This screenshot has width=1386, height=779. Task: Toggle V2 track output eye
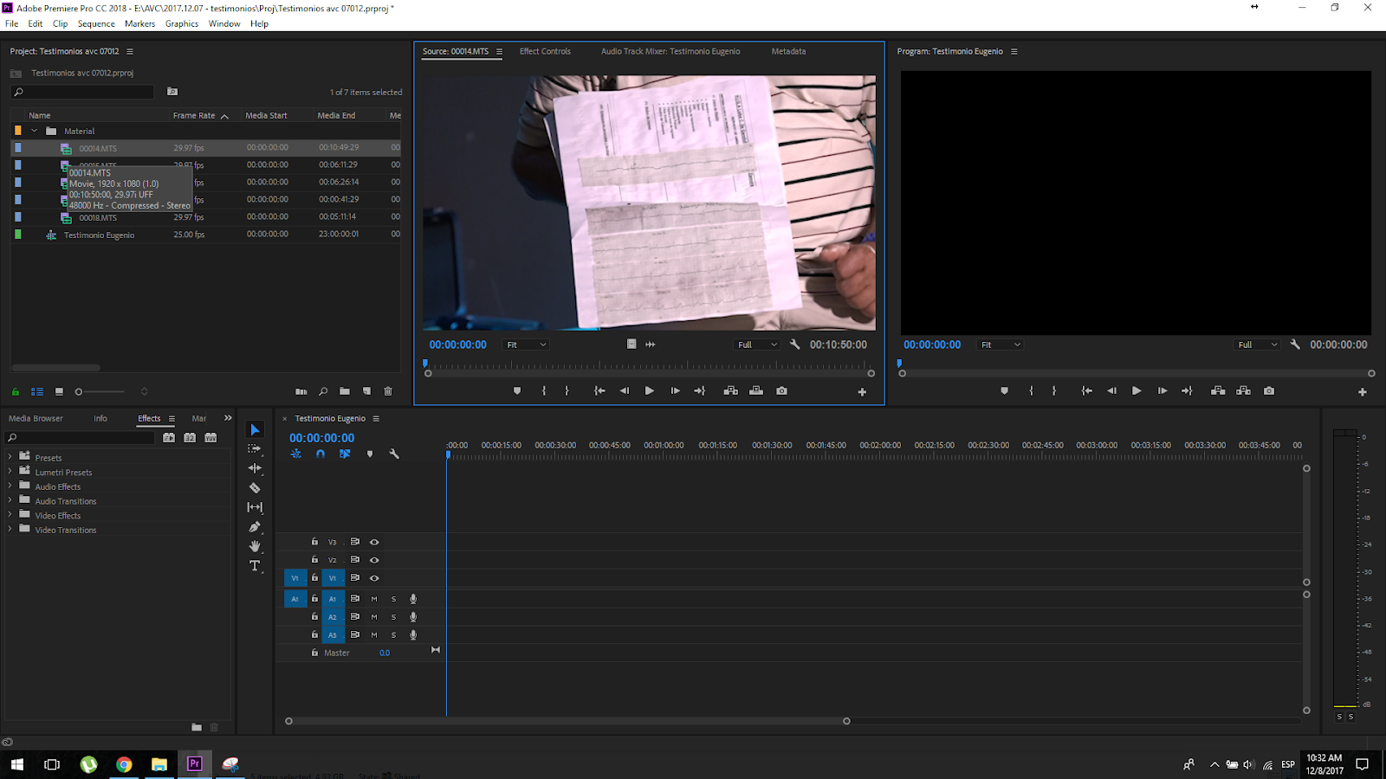[x=374, y=560]
